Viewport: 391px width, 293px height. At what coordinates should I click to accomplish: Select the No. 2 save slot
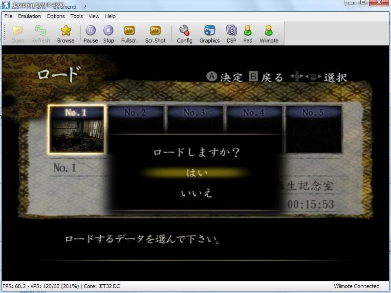136,120
